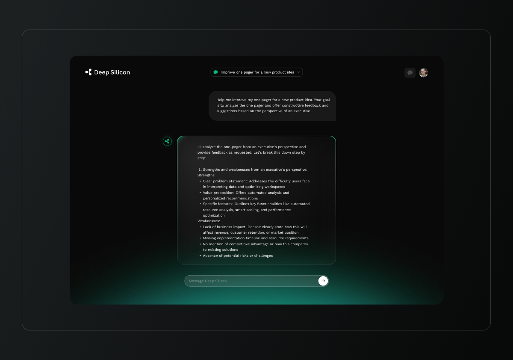
Task: Click the Lack of business impact bullet
Action: click(254, 230)
